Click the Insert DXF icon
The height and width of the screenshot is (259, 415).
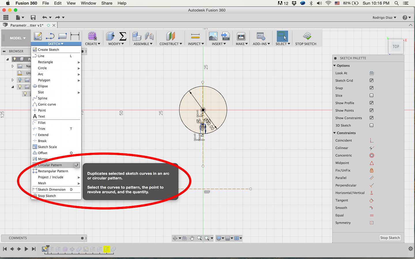[x=225, y=36]
